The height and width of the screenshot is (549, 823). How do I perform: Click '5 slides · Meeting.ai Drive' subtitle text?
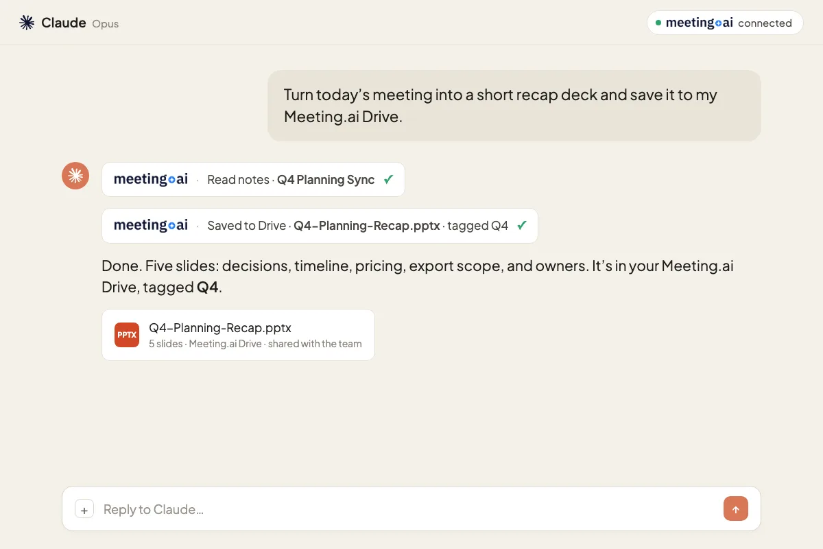(x=255, y=344)
